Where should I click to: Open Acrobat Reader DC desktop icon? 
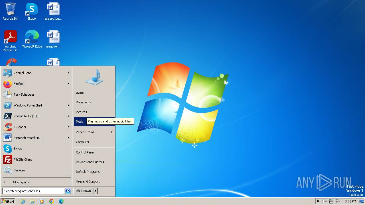[x=10, y=41]
